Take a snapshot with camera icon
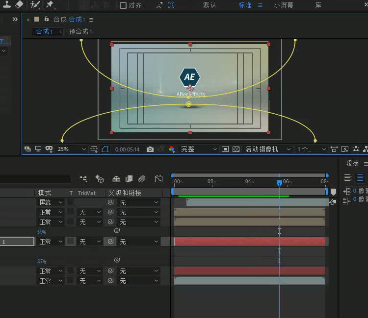The image size is (368, 318). 150,149
